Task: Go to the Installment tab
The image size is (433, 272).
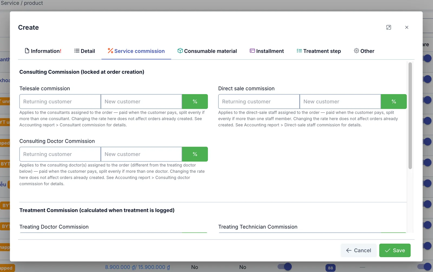Action: tap(267, 51)
